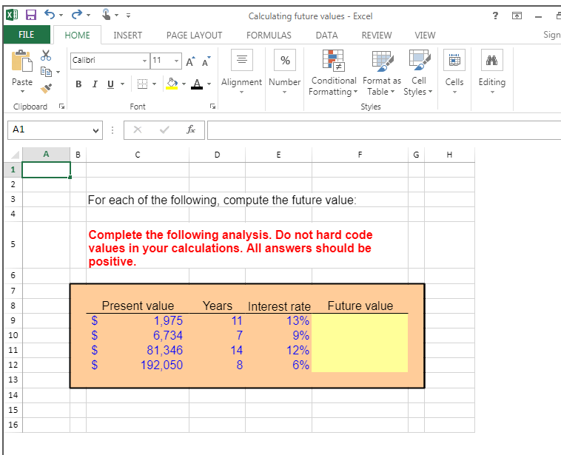Click the Format Painter brush icon
The height and width of the screenshot is (455, 561).
pos(46,88)
